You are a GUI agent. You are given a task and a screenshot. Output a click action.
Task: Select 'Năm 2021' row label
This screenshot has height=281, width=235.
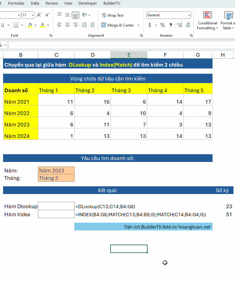pyautogui.click(x=21, y=100)
